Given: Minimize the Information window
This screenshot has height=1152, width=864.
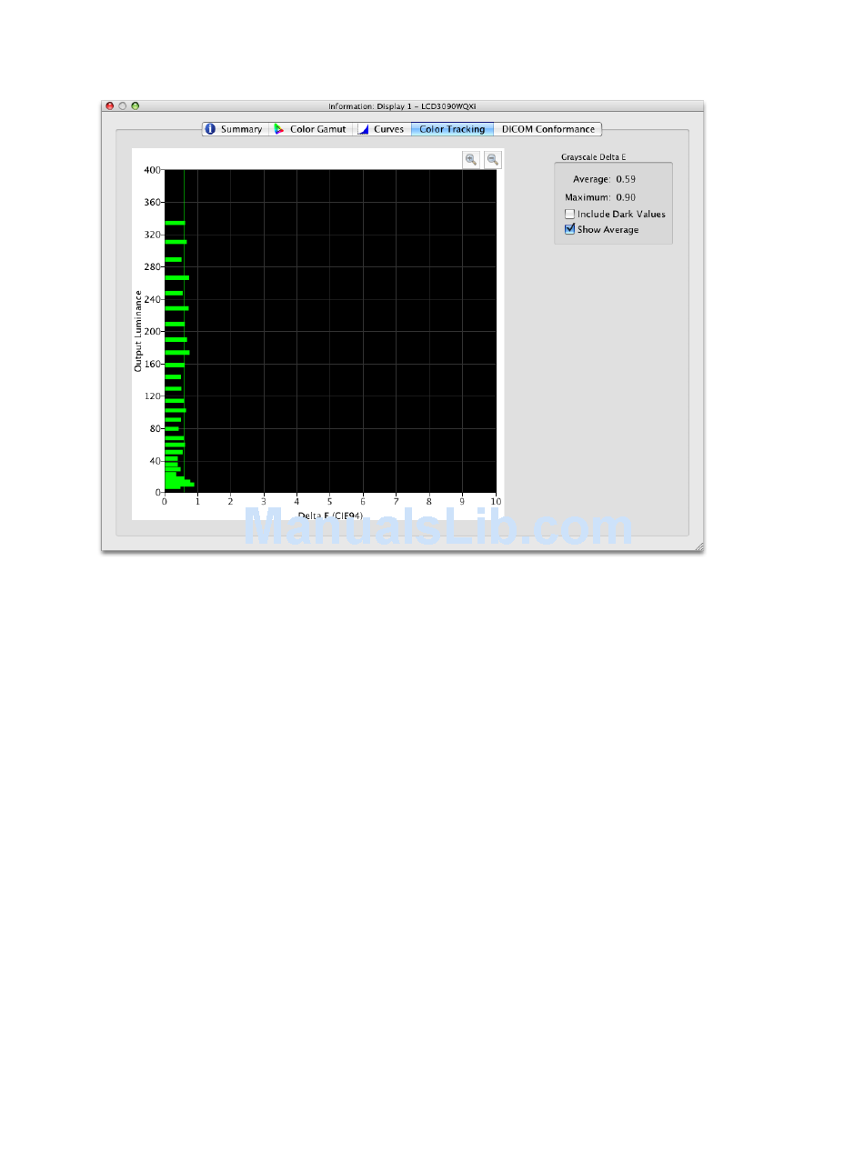Looking at the screenshot, I should pos(123,106).
